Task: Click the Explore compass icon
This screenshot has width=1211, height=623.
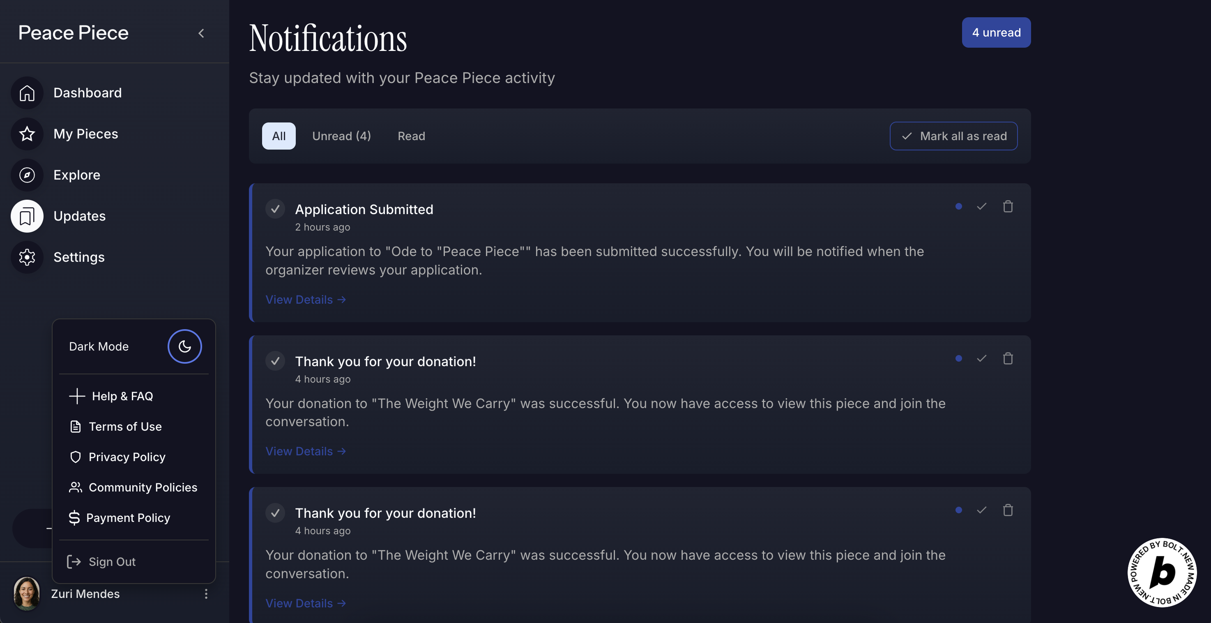Action: 27,175
